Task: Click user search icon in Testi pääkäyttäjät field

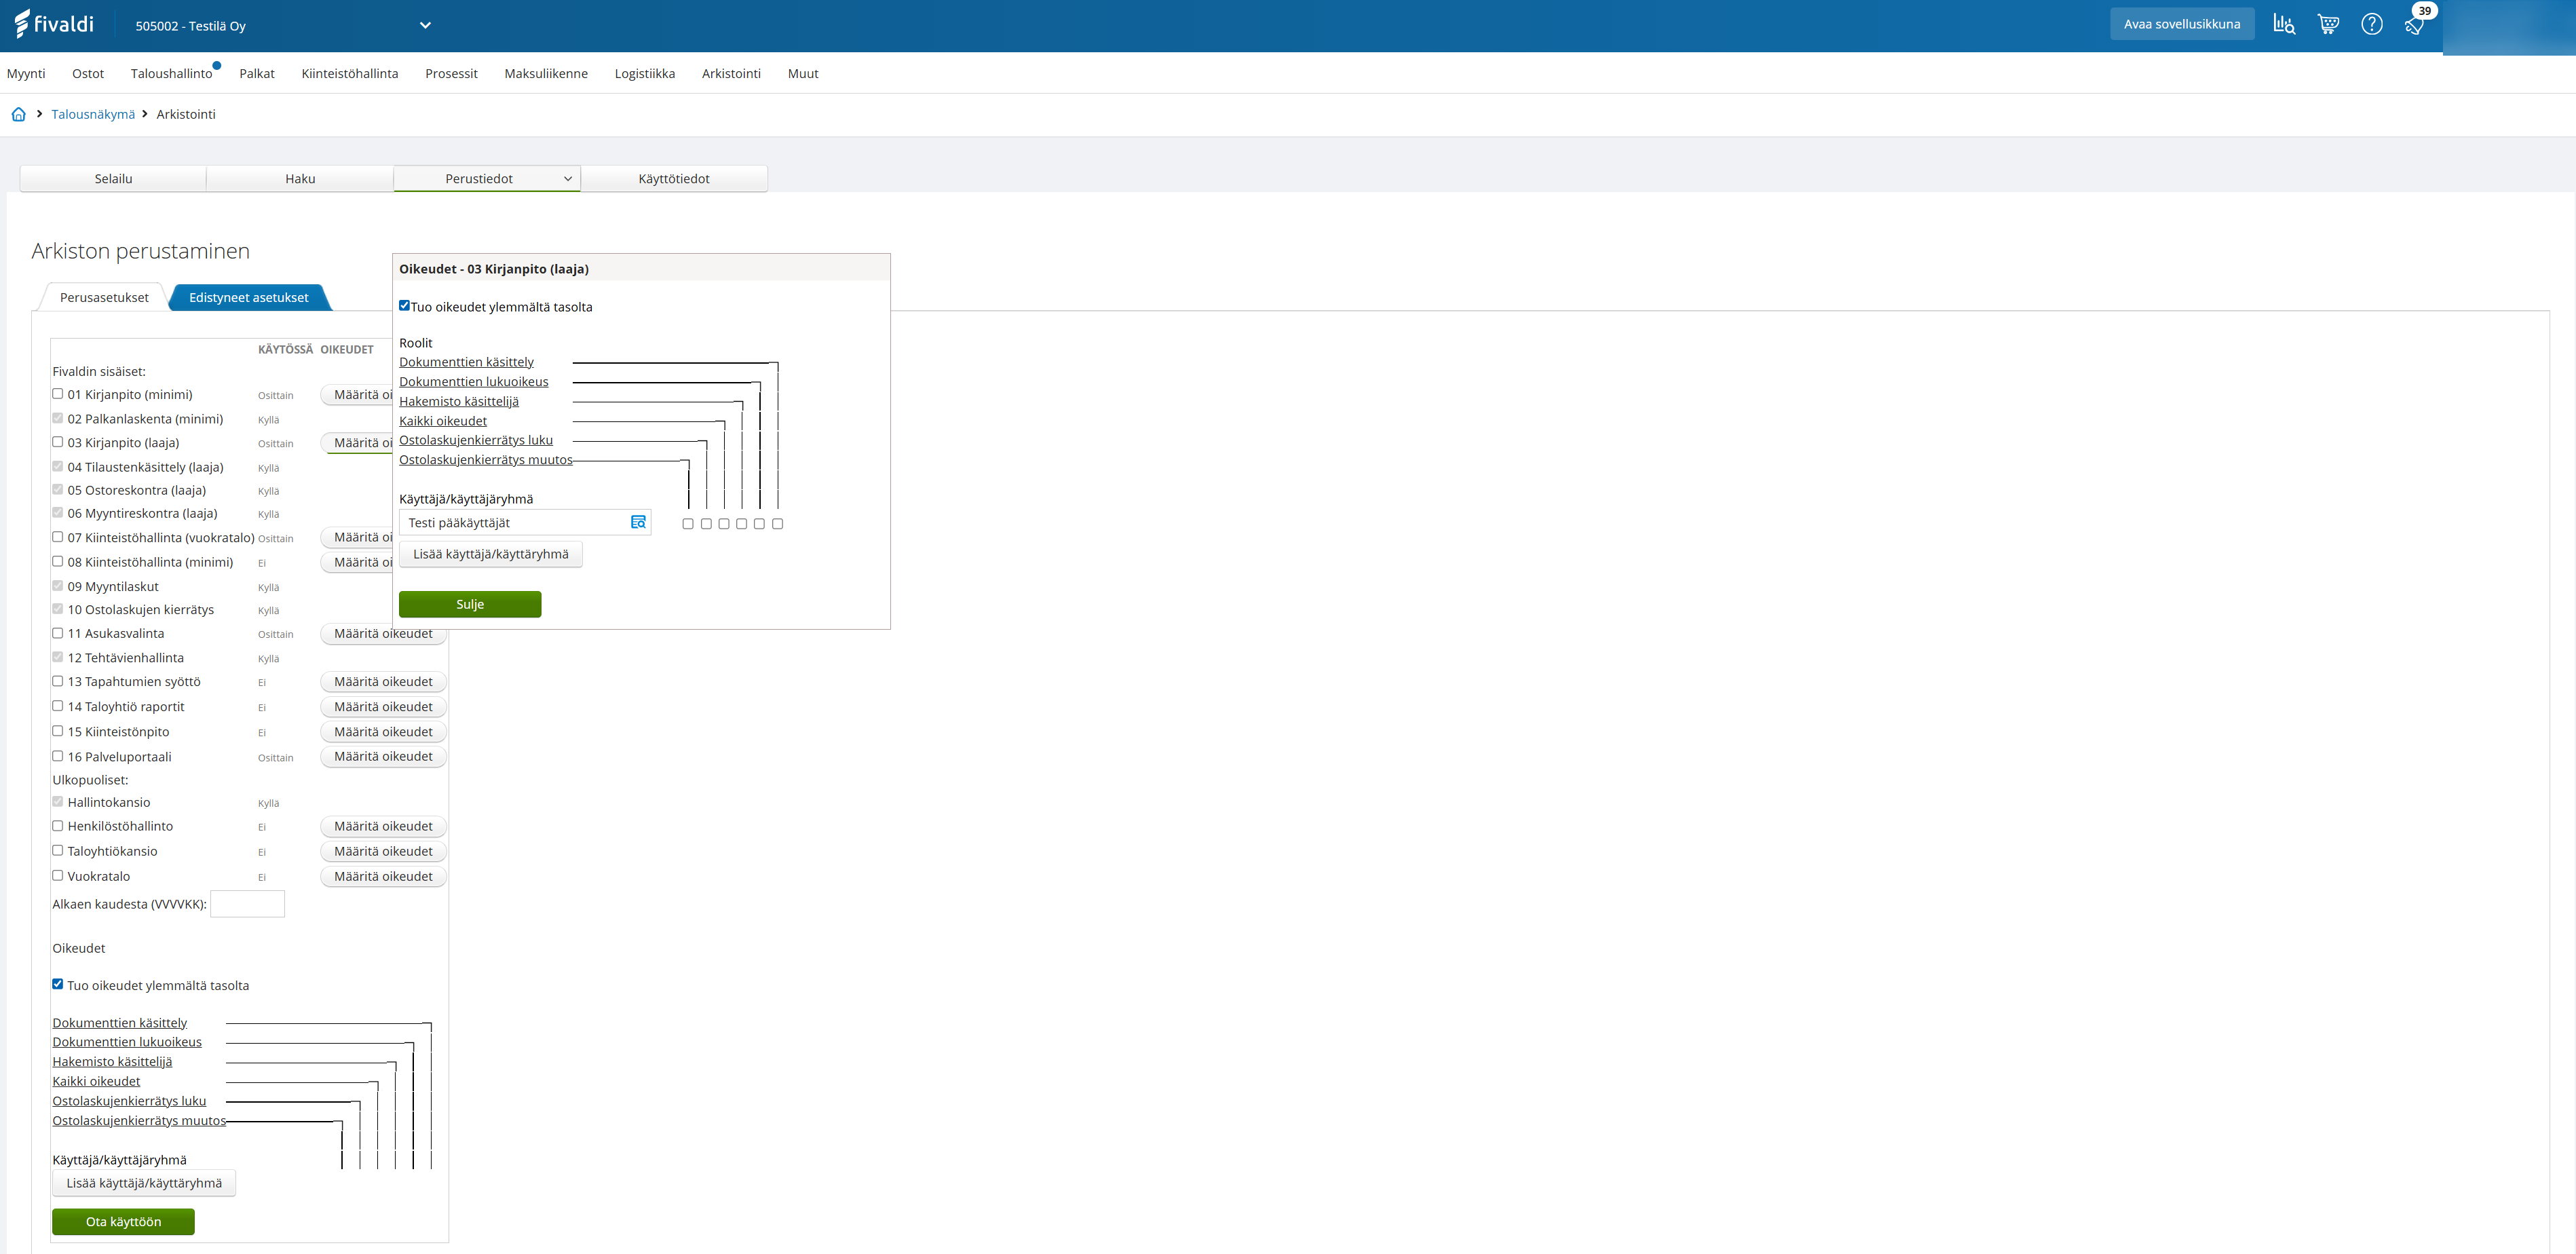Action: tap(638, 522)
